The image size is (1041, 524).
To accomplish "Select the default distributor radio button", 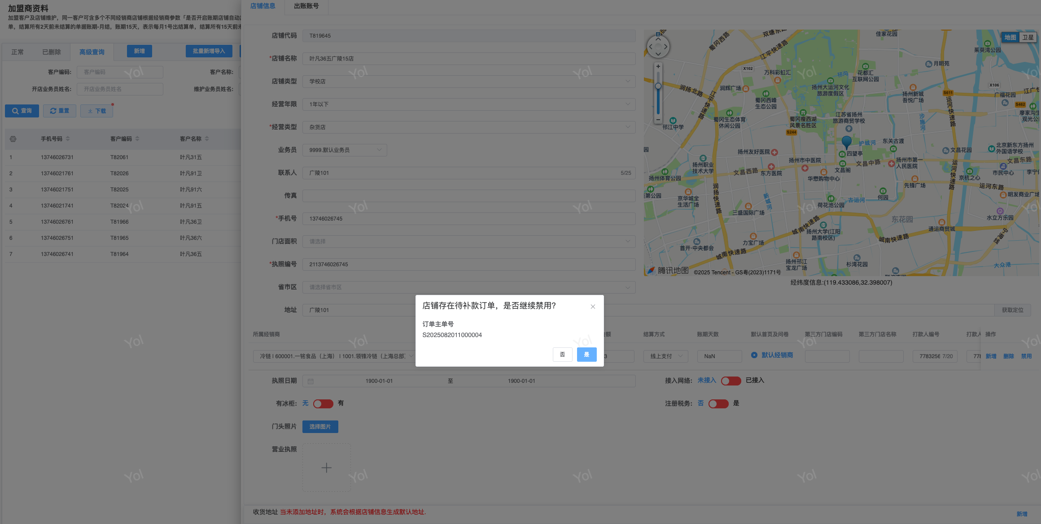I will coord(754,355).
